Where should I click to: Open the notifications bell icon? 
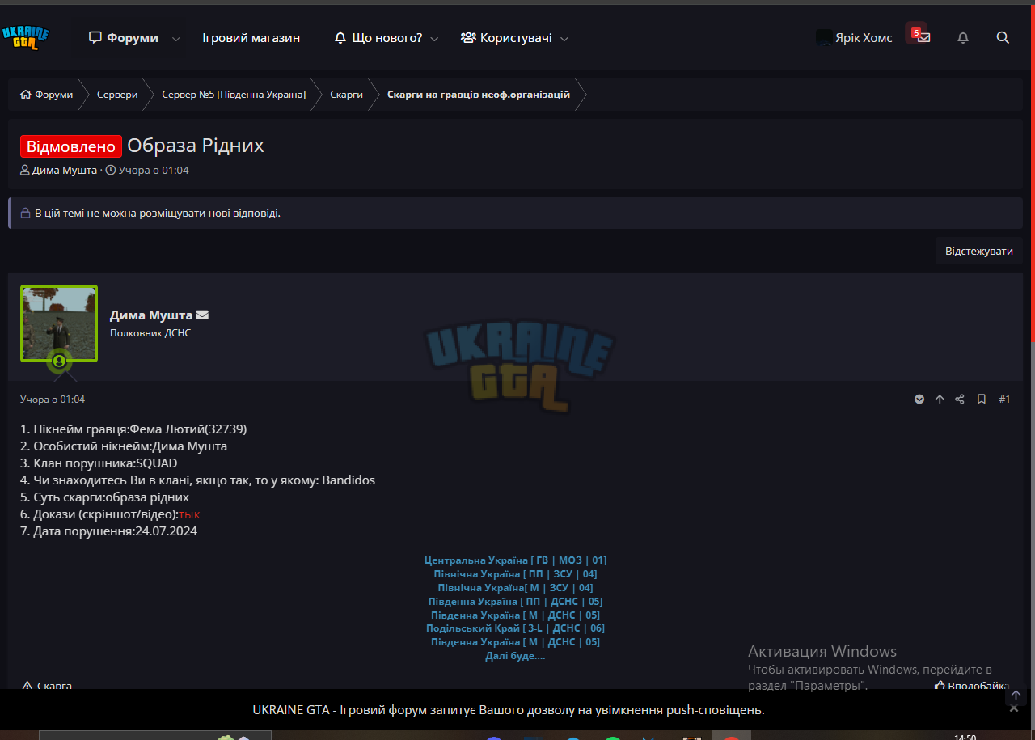(x=963, y=37)
